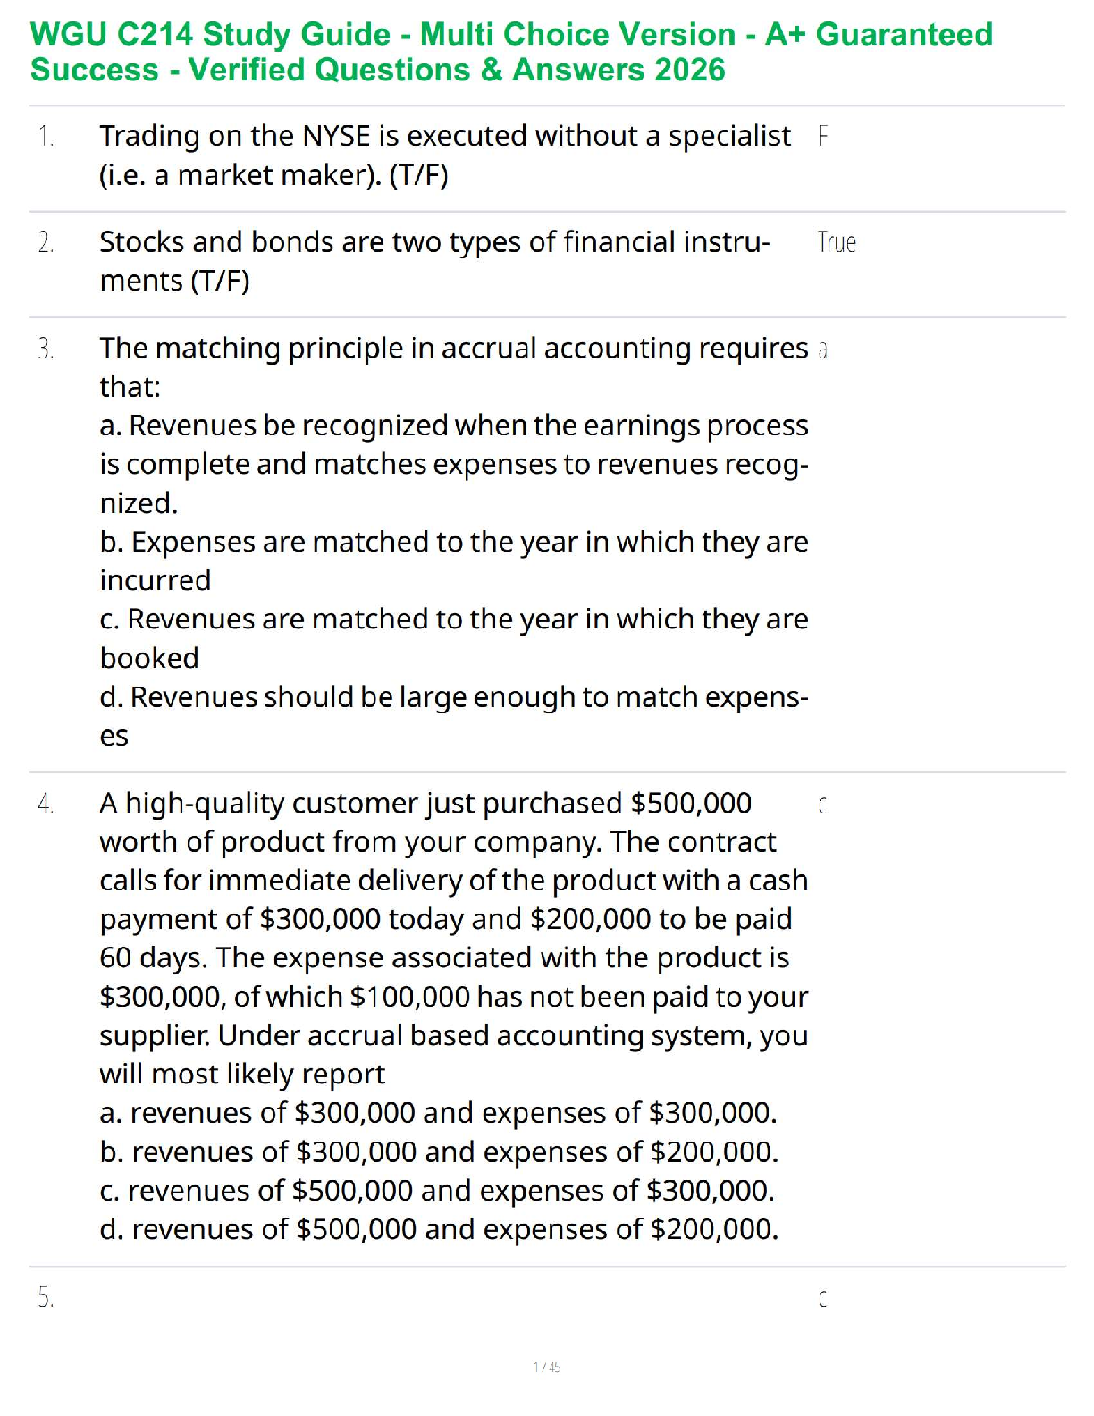
Task: Click question number 1
Action: [x=46, y=137]
